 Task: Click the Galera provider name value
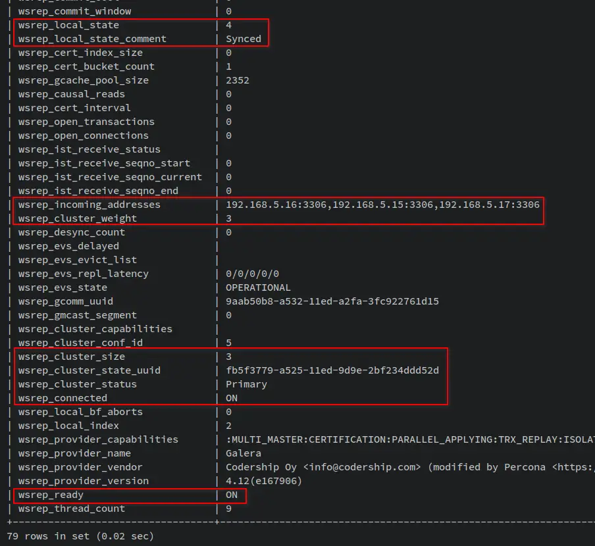[244, 453]
